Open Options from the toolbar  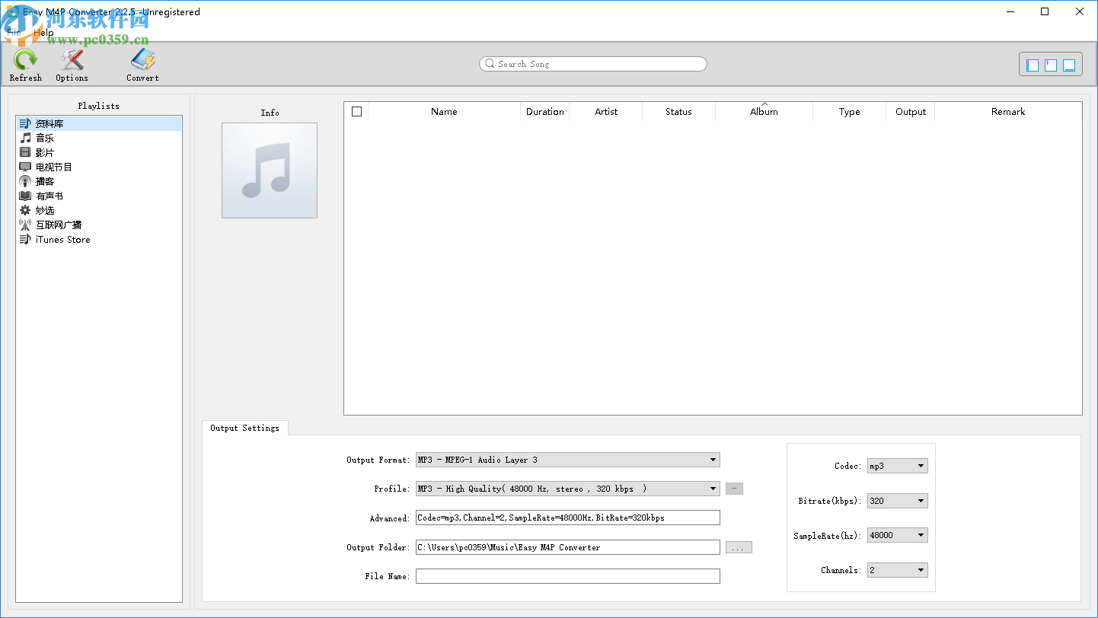tap(71, 64)
